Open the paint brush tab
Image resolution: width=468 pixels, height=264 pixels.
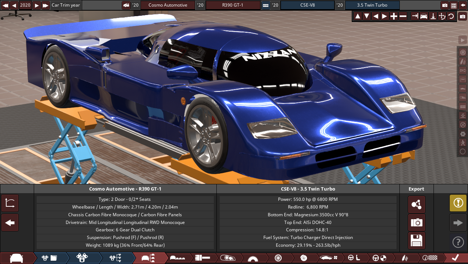click(202, 258)
